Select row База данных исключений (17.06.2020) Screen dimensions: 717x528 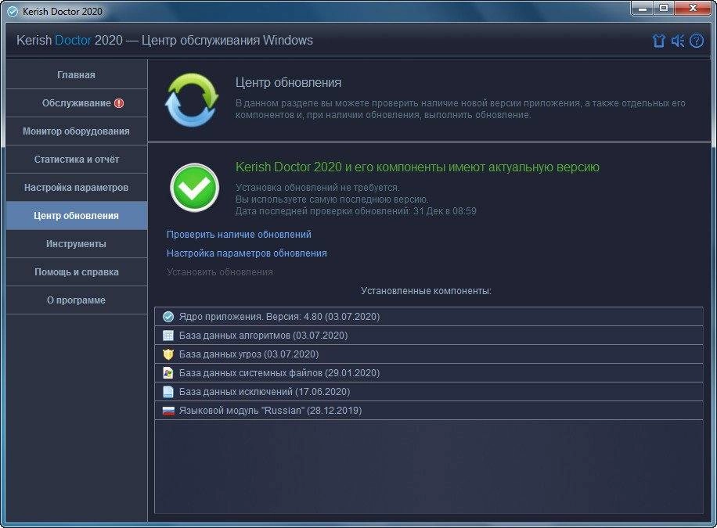click(x=428, y=392)
